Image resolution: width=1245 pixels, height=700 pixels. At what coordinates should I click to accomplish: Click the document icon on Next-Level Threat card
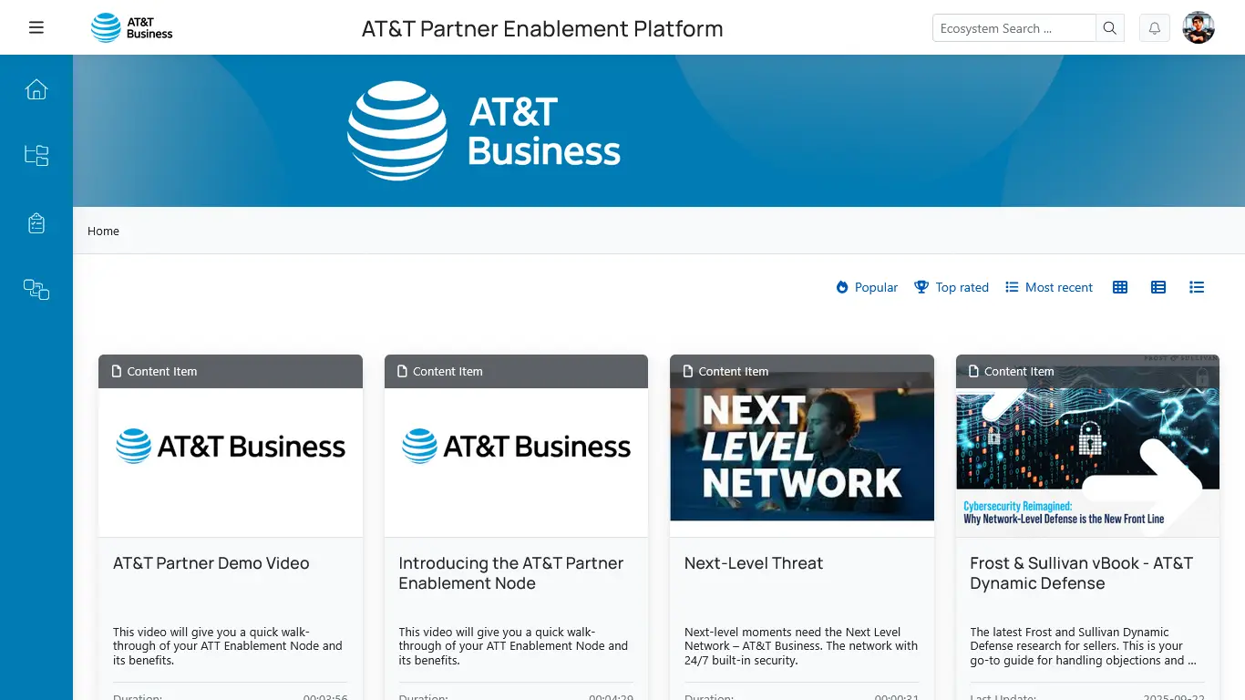click(686, 371)
